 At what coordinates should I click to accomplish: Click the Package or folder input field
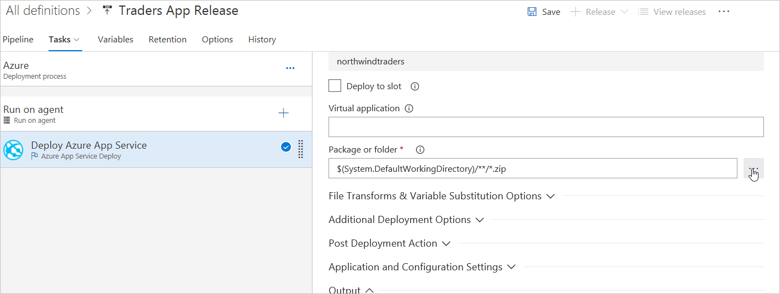533,168
